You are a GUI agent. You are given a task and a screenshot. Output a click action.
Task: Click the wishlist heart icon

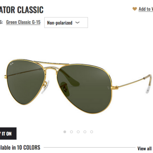(135, 9)
